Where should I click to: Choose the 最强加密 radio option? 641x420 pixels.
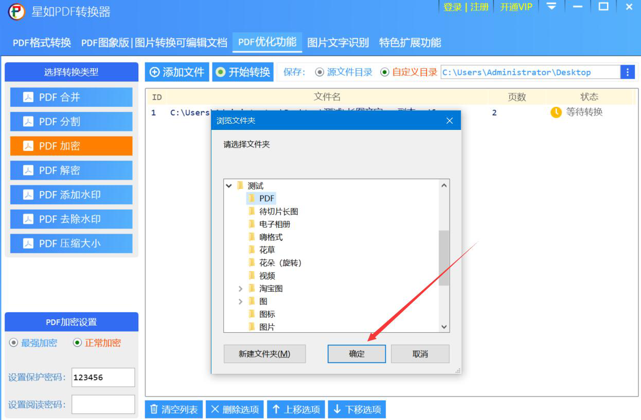click(13, 343)
